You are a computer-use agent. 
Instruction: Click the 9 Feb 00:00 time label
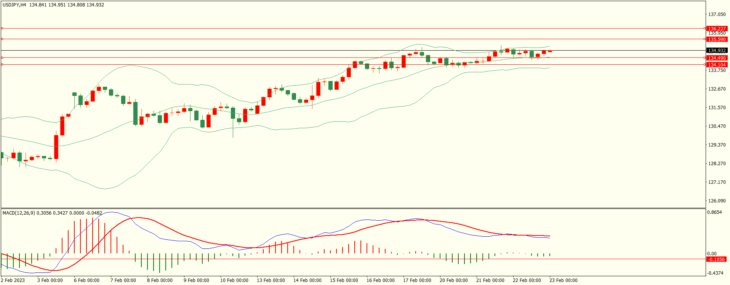coord(196,280)
